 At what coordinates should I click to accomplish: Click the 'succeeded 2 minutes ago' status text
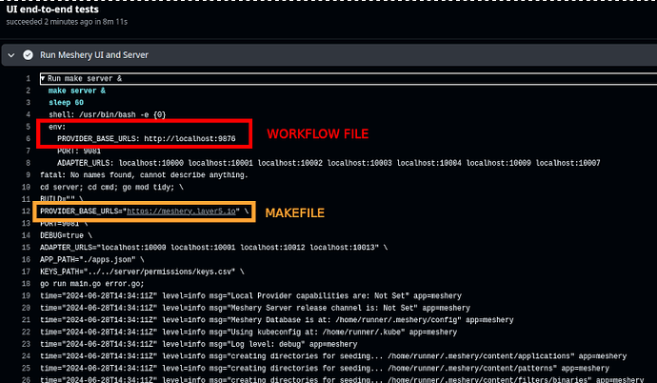[67, 22]
